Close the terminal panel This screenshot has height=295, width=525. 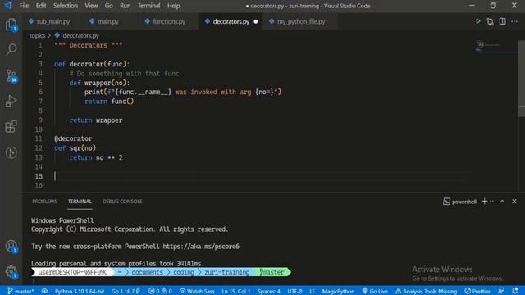(x=514, y=202)
